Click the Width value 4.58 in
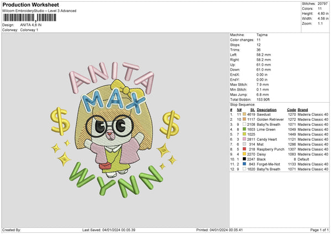 pos(323,19)
